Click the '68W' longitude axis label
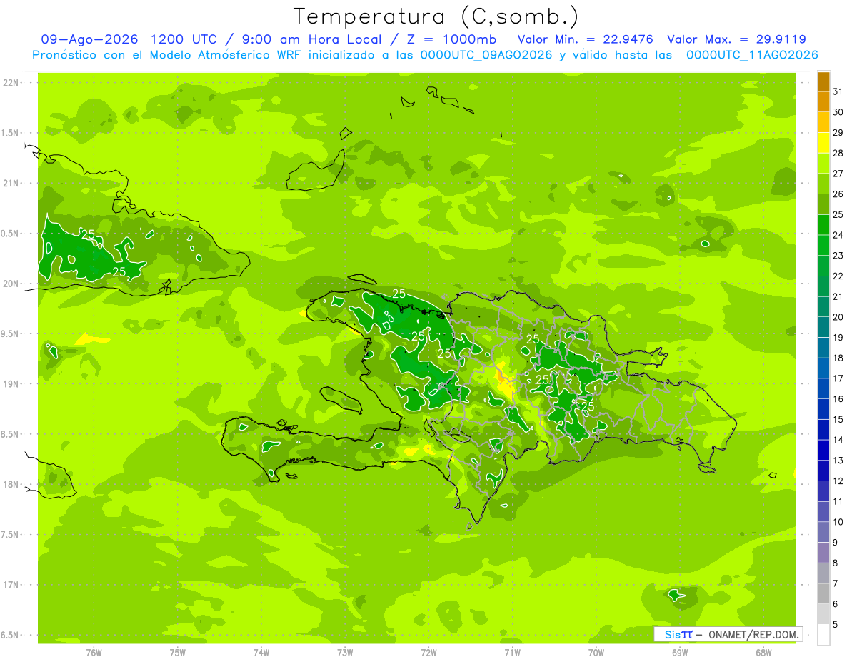This screenshot has height=662, width=857. (763, 653)
